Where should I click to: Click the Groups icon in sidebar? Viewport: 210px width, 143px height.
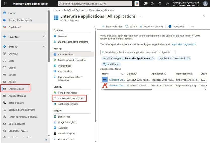[x=5, y=68]
